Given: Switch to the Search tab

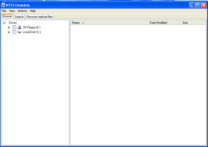Looking at the screenshot, I should (x=19, y=17).
